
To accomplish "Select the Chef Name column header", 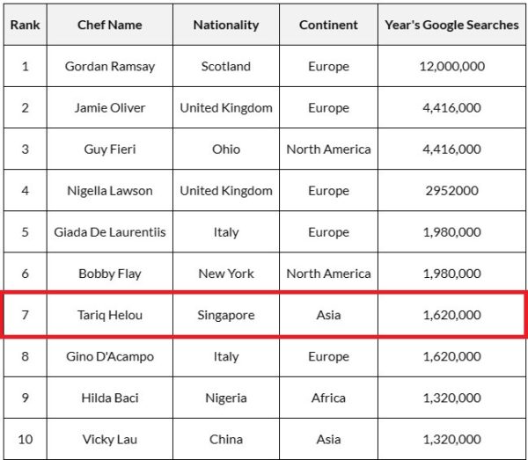I will (x=110, y=25).
